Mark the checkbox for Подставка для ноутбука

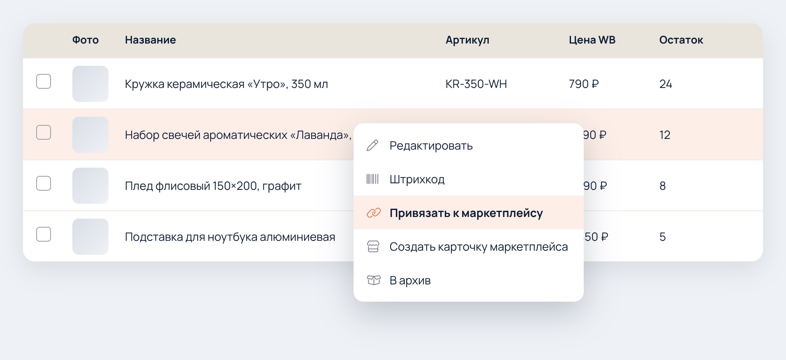pos(44,234)
